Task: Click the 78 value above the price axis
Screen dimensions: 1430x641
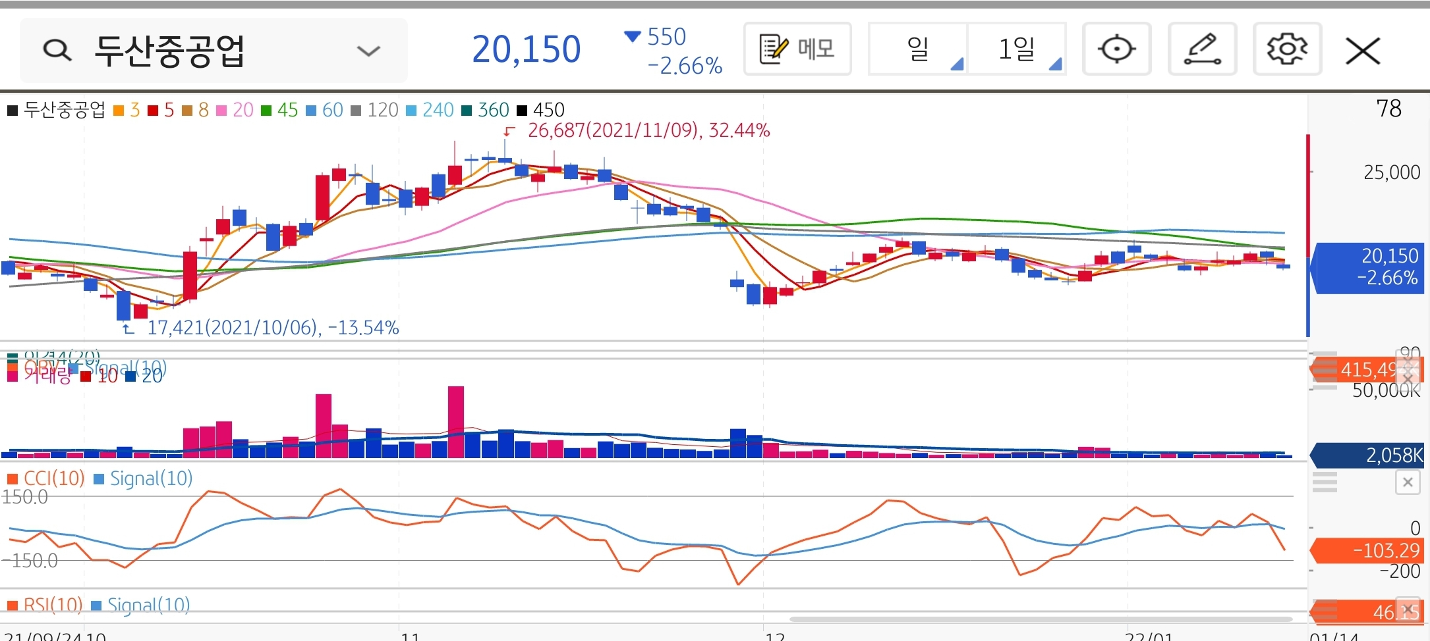Action: 1389,109
